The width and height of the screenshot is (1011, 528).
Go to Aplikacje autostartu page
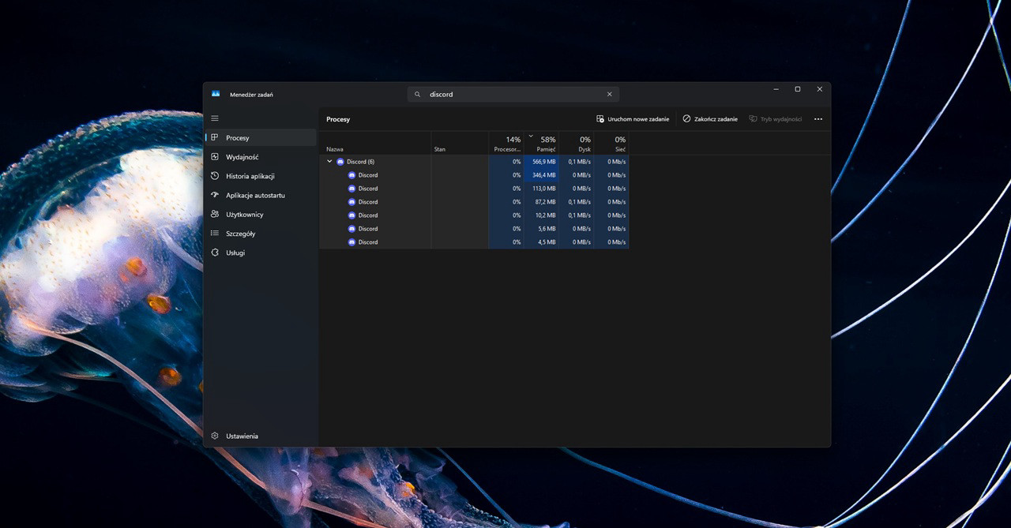pos(254,195)
